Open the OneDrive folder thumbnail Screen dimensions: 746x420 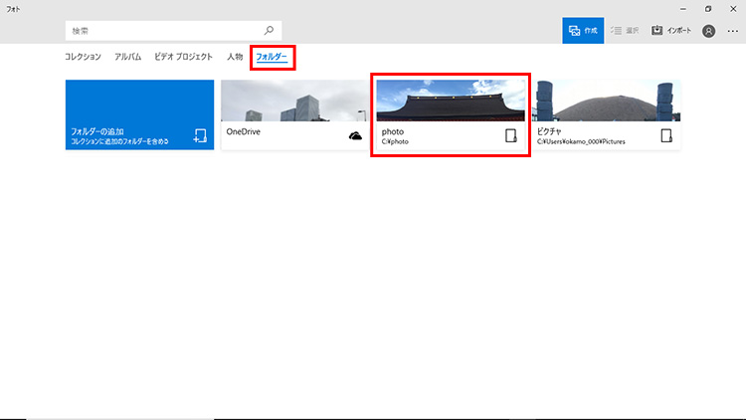pos(293,100)
